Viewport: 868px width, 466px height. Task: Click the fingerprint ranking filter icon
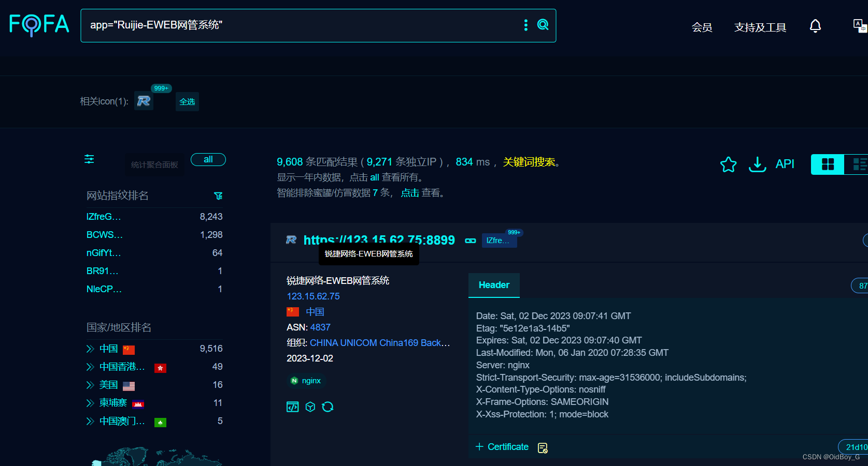coord(218,196)
